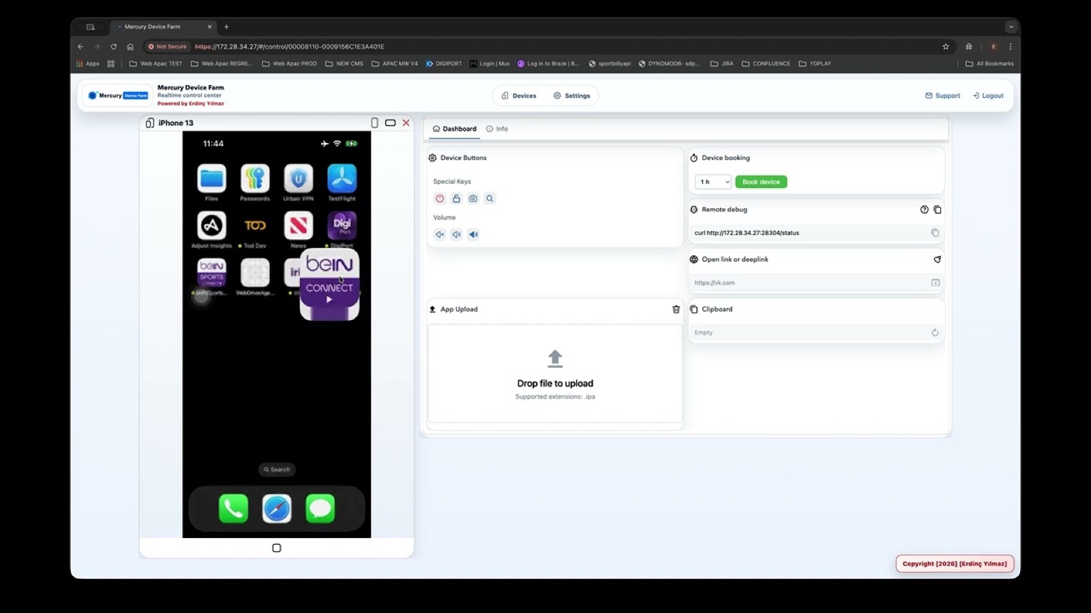Open the All Bookmarks folder
This screenshot has width=1091, height=613.
pos(989,63)
